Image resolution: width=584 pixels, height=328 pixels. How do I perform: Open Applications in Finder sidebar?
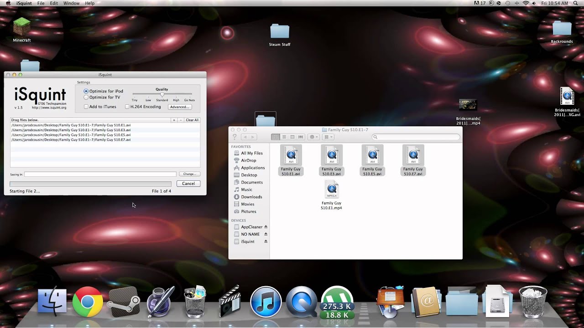tap(253, 168)
